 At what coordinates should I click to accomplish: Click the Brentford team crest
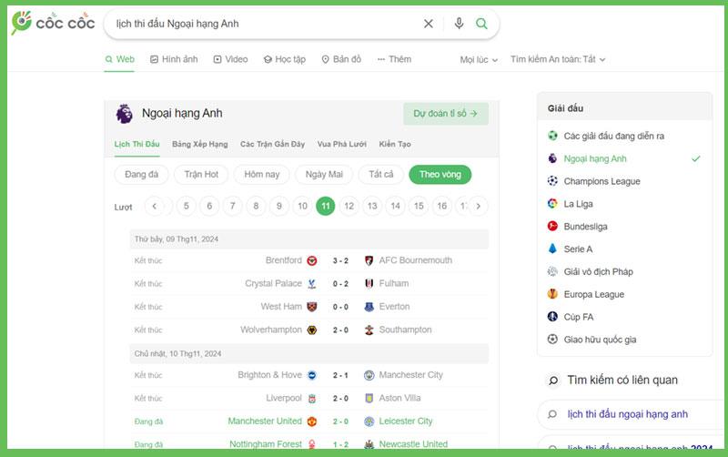pyautogui.click(x=312, y=260)
